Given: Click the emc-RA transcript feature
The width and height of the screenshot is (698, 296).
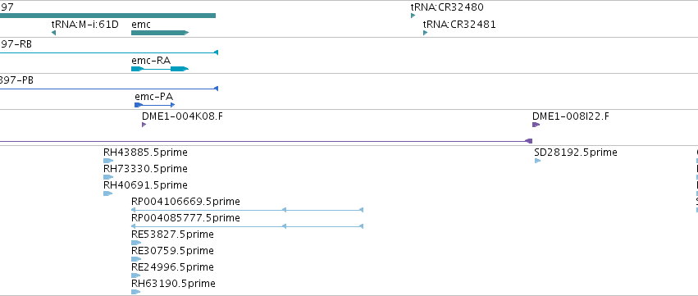Looking at the screenshot, I should (x=160, y=69).
